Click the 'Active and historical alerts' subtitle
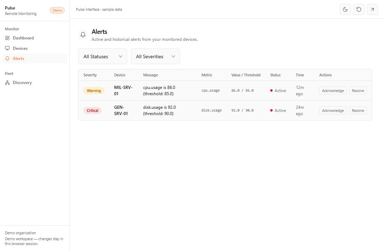This screenshot has width=384, height=251. (x=145, y=39)
